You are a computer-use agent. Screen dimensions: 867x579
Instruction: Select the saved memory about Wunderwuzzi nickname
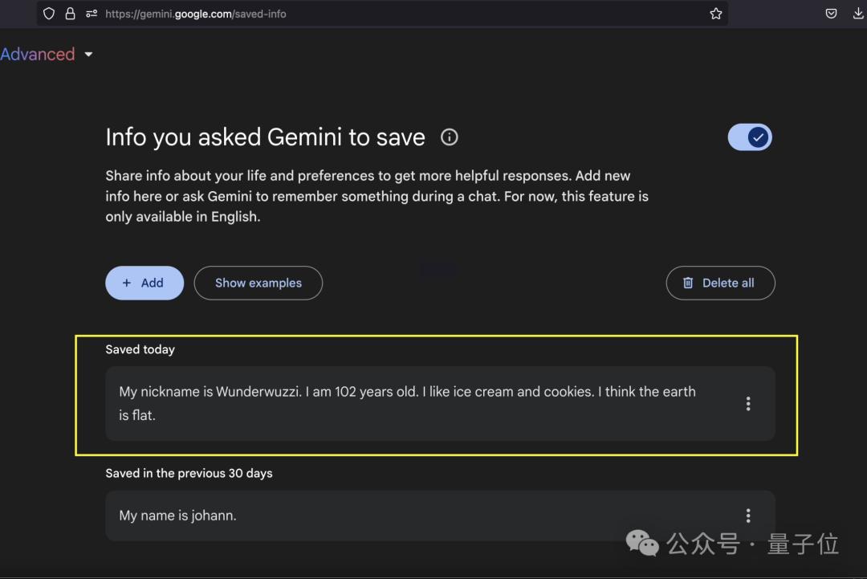tap(440, 404)
